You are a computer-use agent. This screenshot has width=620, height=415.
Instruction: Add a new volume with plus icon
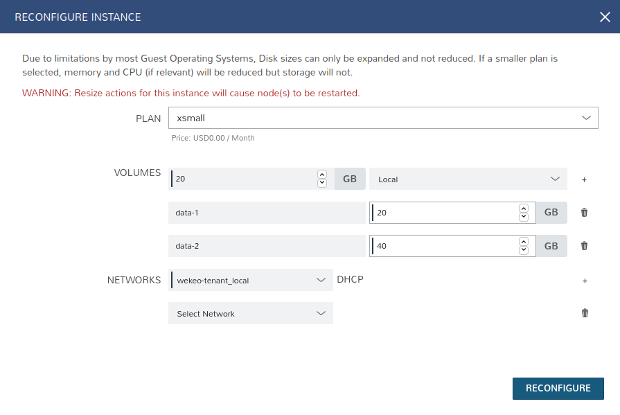pos(584,179)
